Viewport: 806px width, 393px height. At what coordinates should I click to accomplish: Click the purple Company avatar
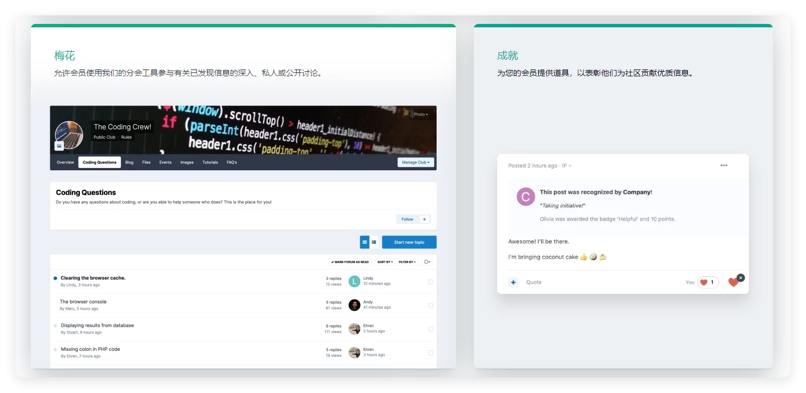525,197
